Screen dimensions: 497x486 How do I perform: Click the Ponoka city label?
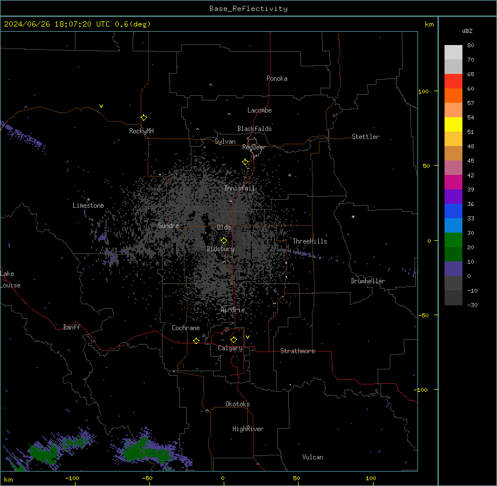[x=277, y=78]
